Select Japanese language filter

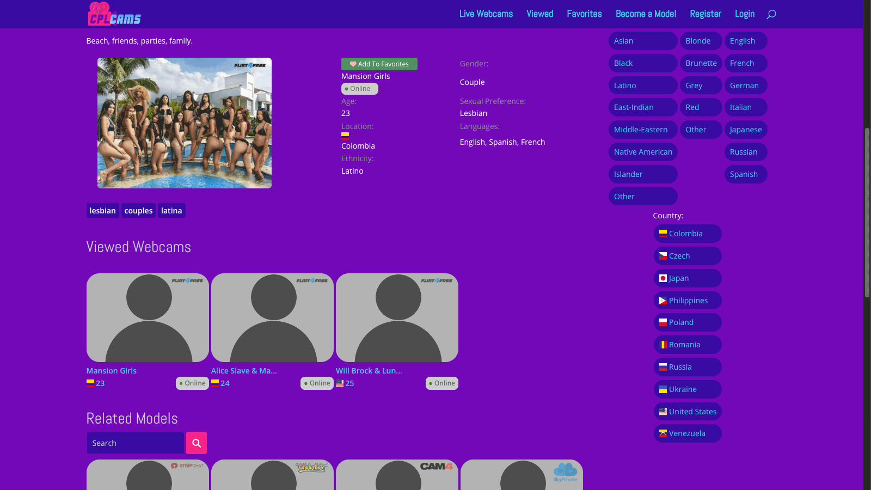pyautogui.click(x=746, y=130)
